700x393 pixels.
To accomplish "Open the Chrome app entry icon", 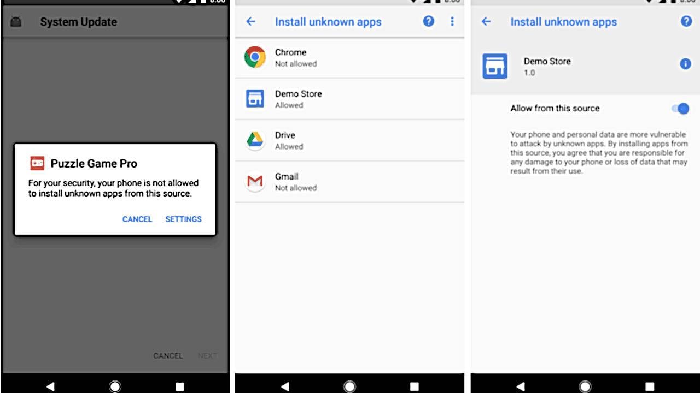I will [x=255, y=57].
